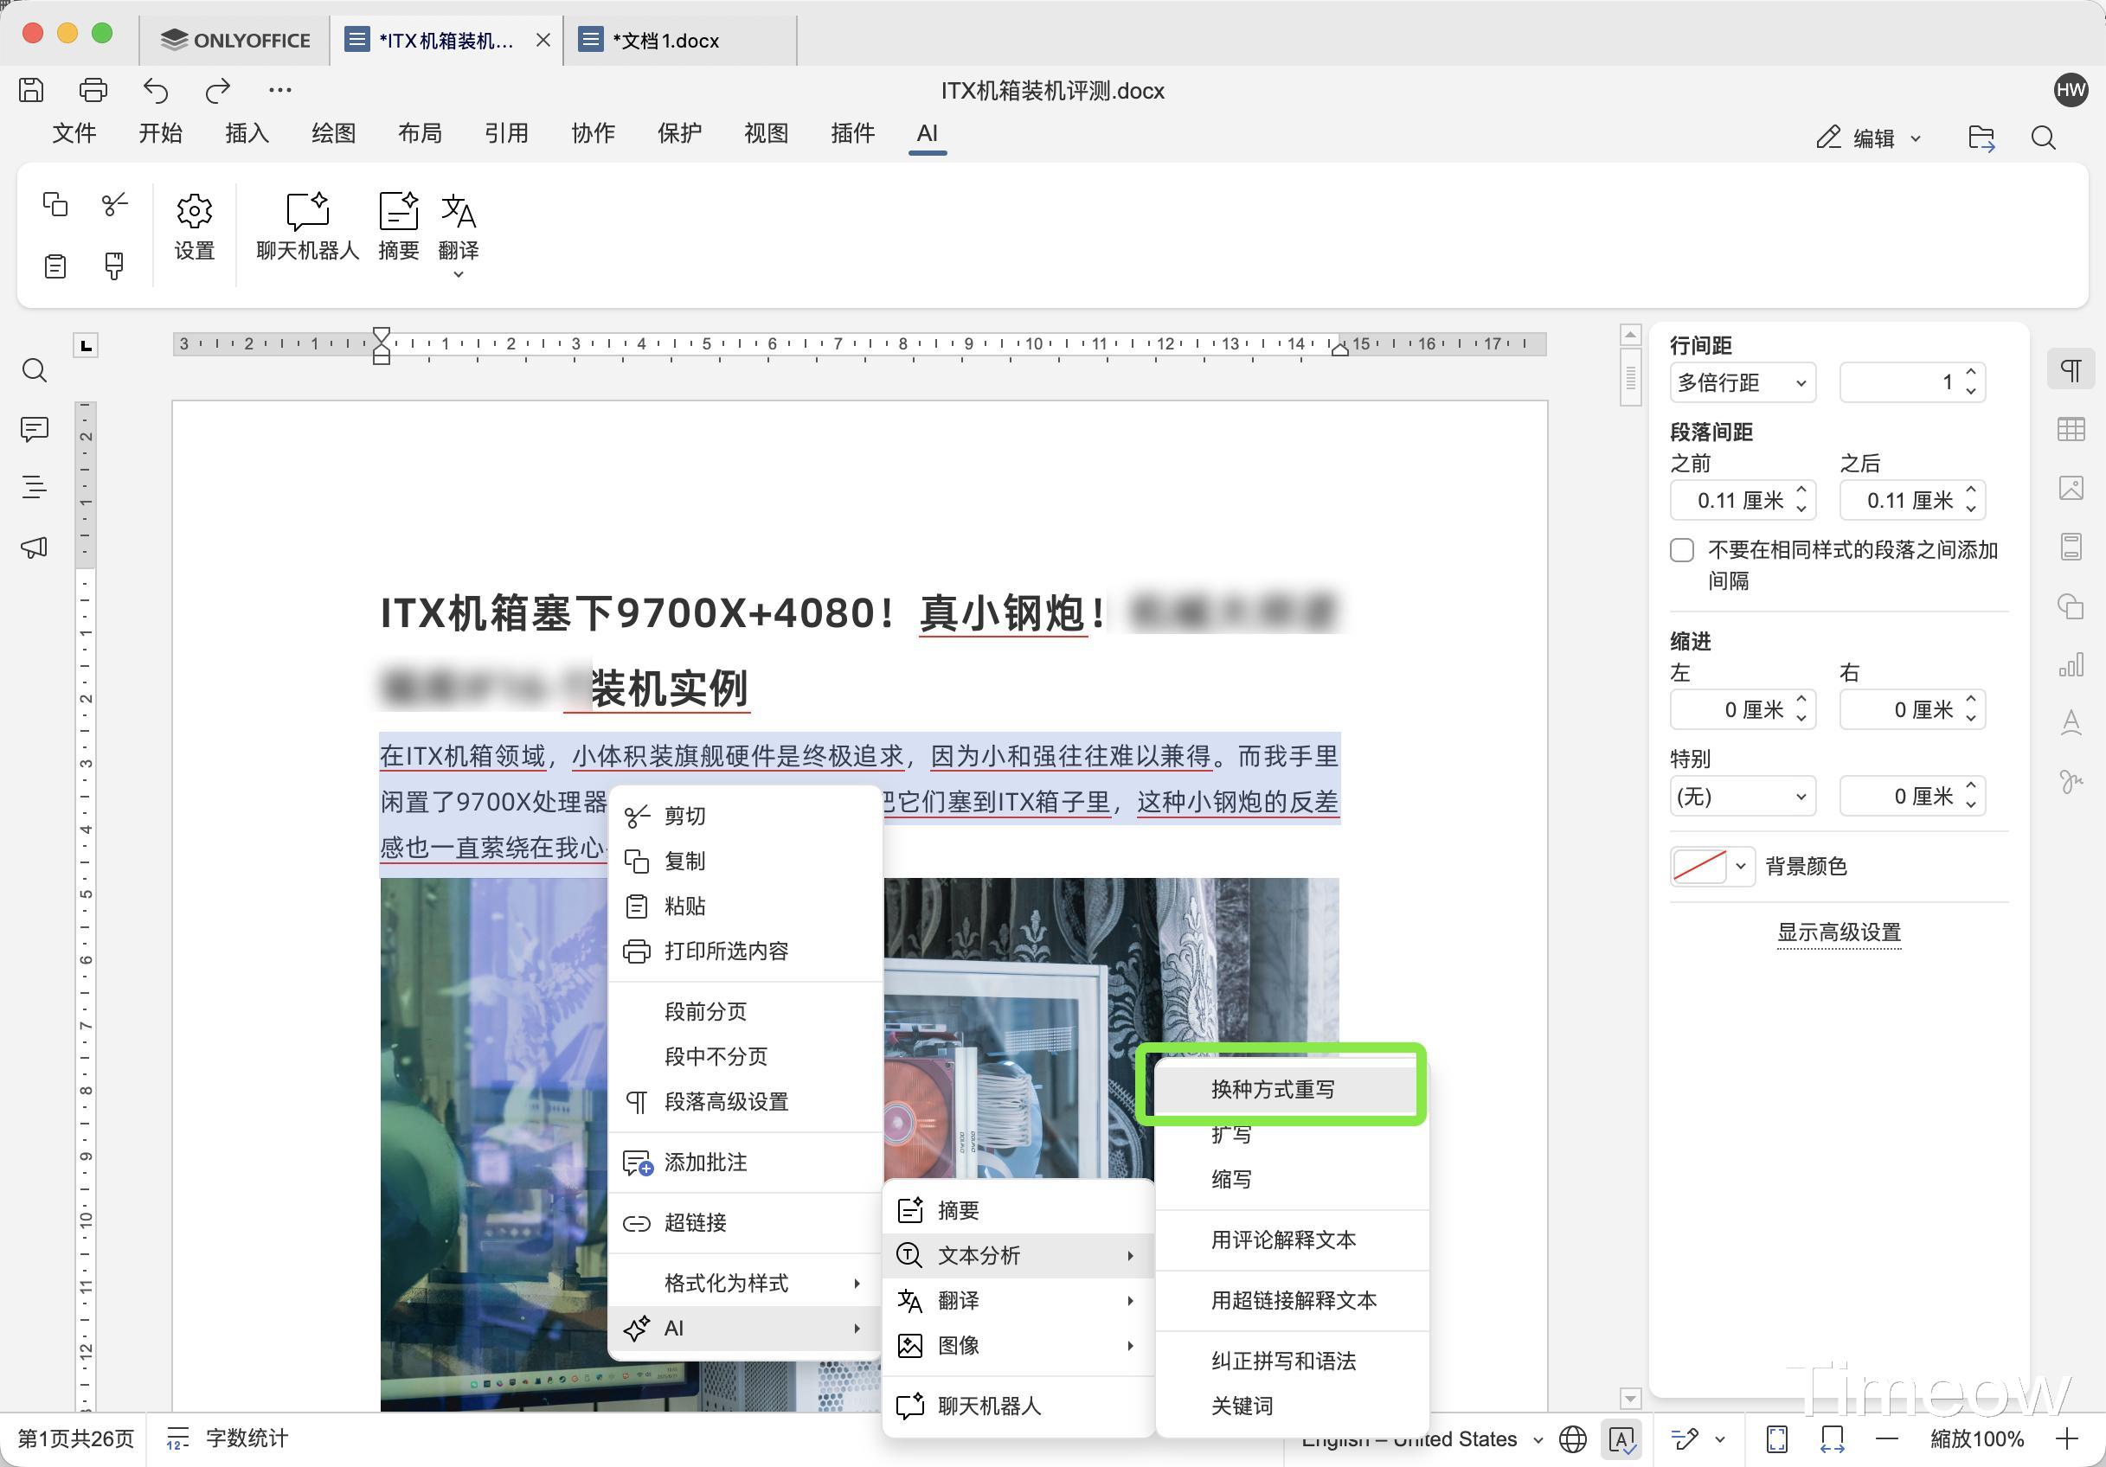The image size is (2106, 1467).
Task: Open headings navigation in left sidebar
Action: pyautogui.click(x=35, y=488)
